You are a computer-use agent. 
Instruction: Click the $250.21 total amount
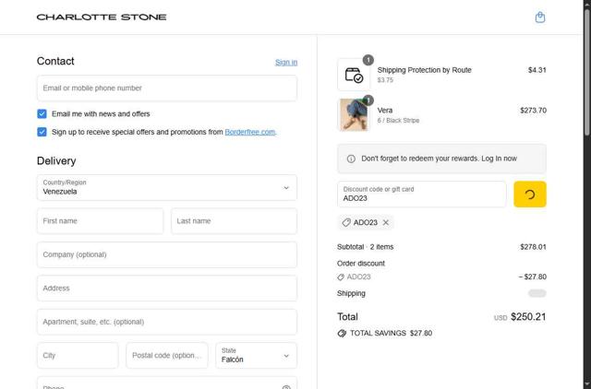pyautogui.click(x=528, y=317)
